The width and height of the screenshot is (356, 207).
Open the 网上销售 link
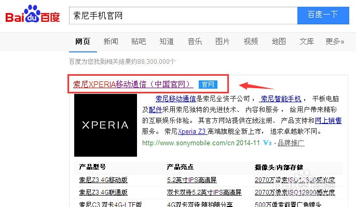point(328,120)
